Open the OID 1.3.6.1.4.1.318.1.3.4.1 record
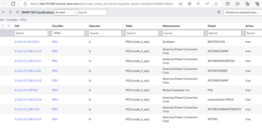This screenshot has height=130, width=262. coord(28,51)
